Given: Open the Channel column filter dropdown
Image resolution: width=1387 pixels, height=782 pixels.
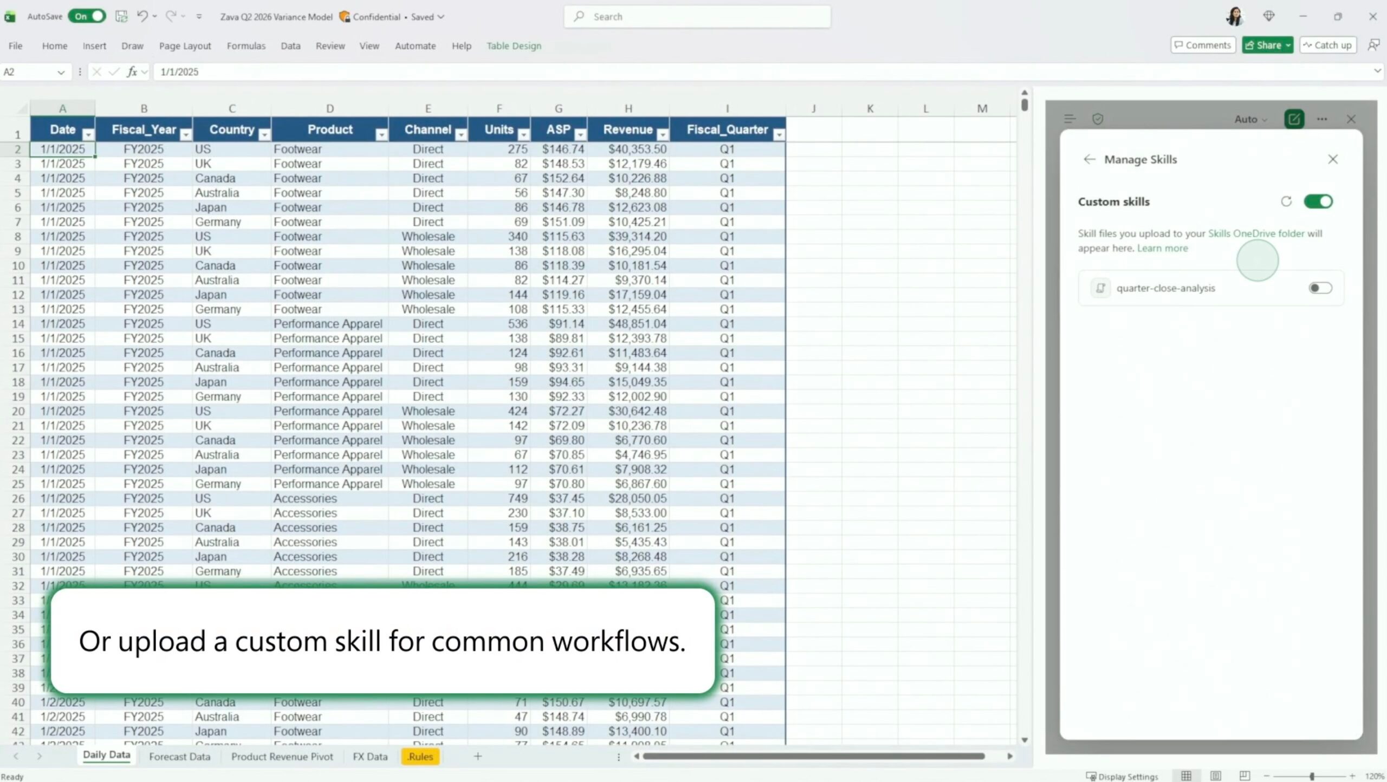Looking at the screenshot, I should click(x=461, y=134).
